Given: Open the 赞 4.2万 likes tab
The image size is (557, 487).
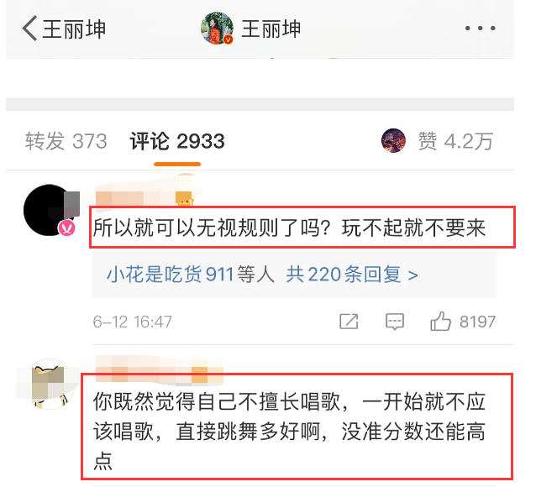Looking at the screenshot, I should click(455, 141).
